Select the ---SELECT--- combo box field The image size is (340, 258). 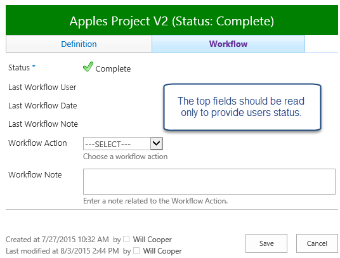(123, 143)
